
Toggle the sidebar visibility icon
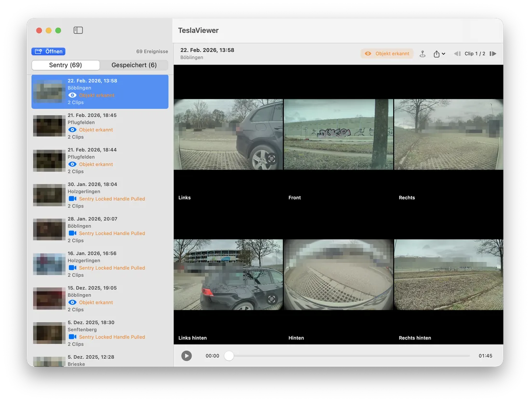pyautogui.click(x=78, y=30)
